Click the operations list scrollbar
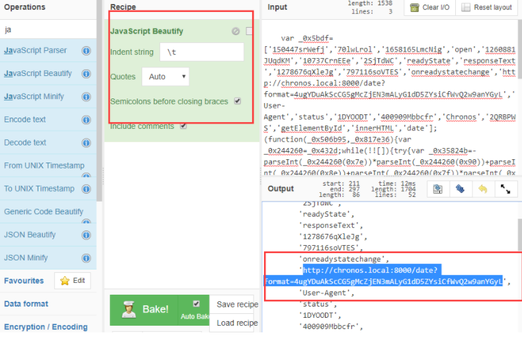This screenshot has width=522, height=337. click(x=99, y=100)
